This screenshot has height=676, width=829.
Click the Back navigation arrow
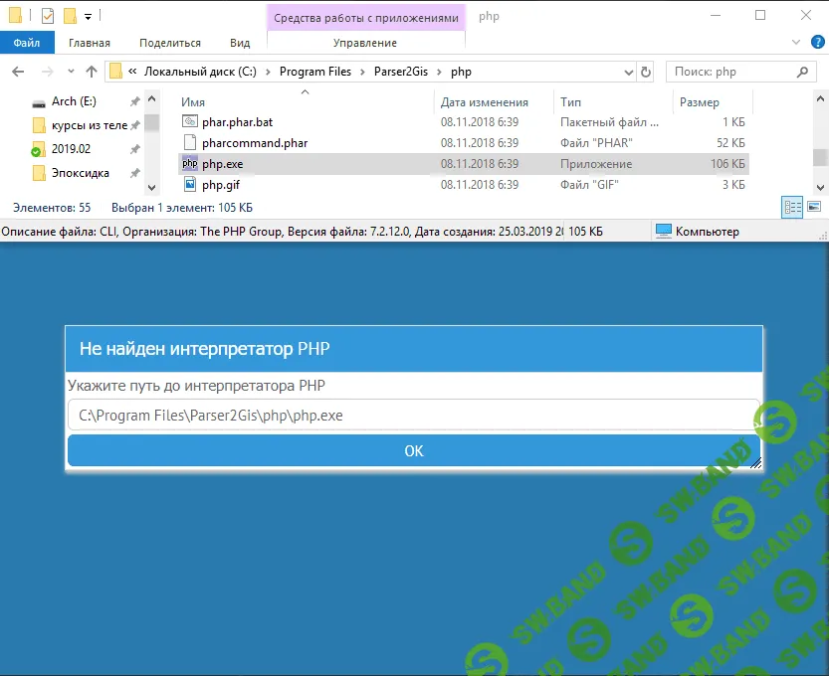[19, 72]
